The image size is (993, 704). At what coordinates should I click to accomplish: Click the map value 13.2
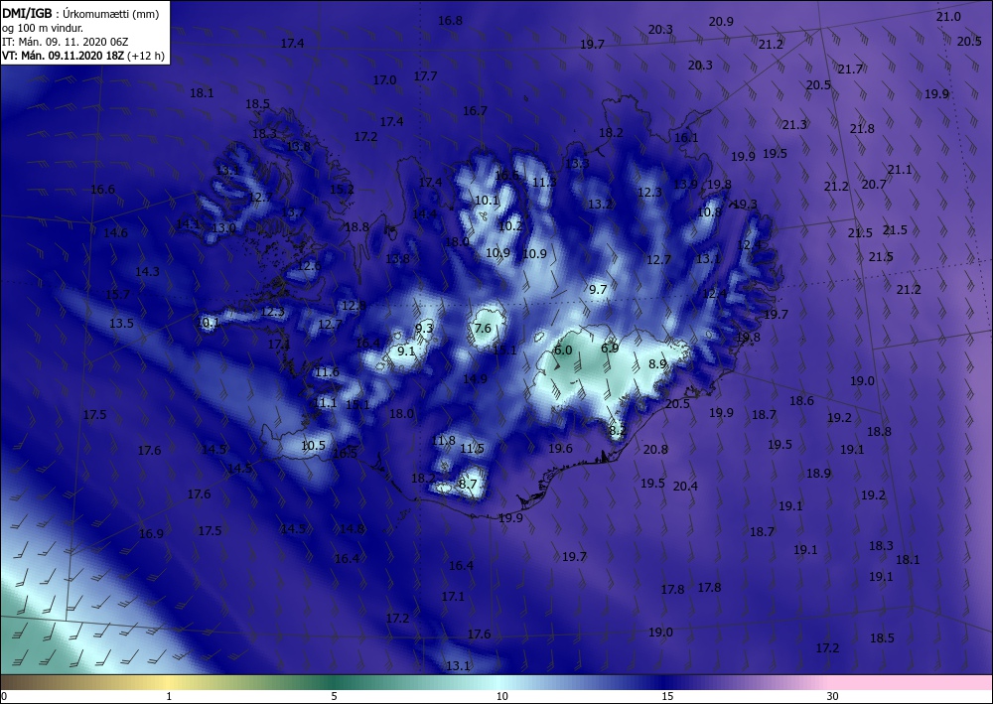click(x=600, y=204)
